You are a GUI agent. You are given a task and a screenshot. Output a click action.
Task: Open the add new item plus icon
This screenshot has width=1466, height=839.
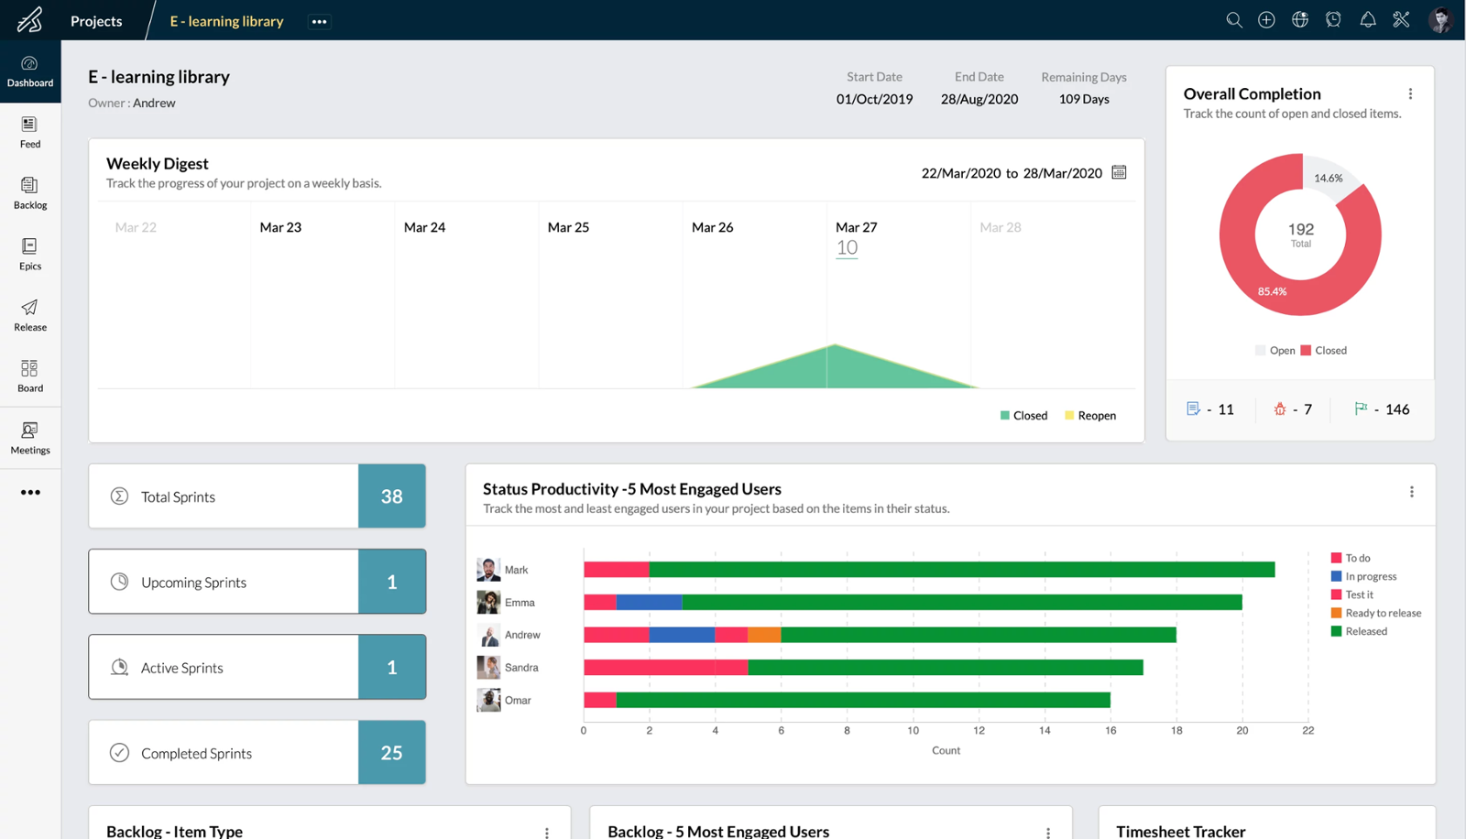[1266, 19]
